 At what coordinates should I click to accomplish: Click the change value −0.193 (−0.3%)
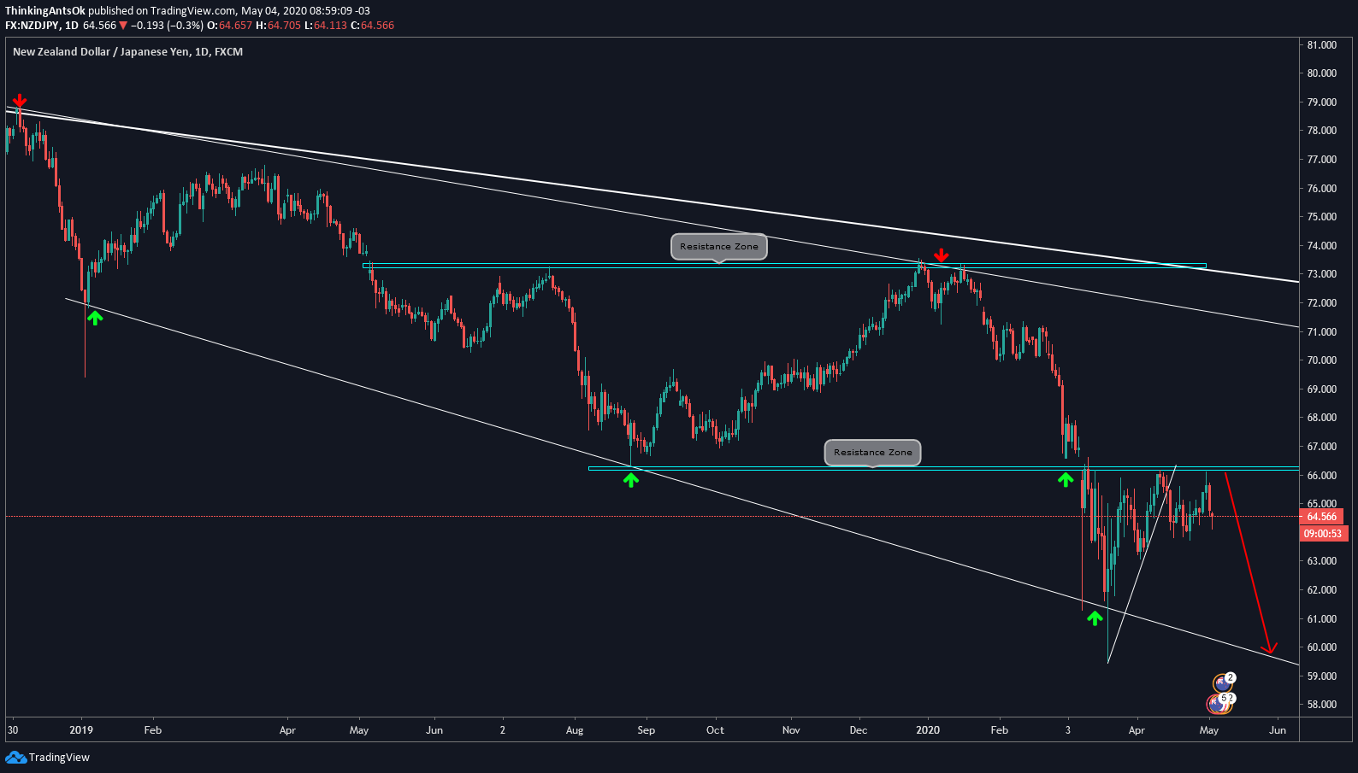click(168, 26)
